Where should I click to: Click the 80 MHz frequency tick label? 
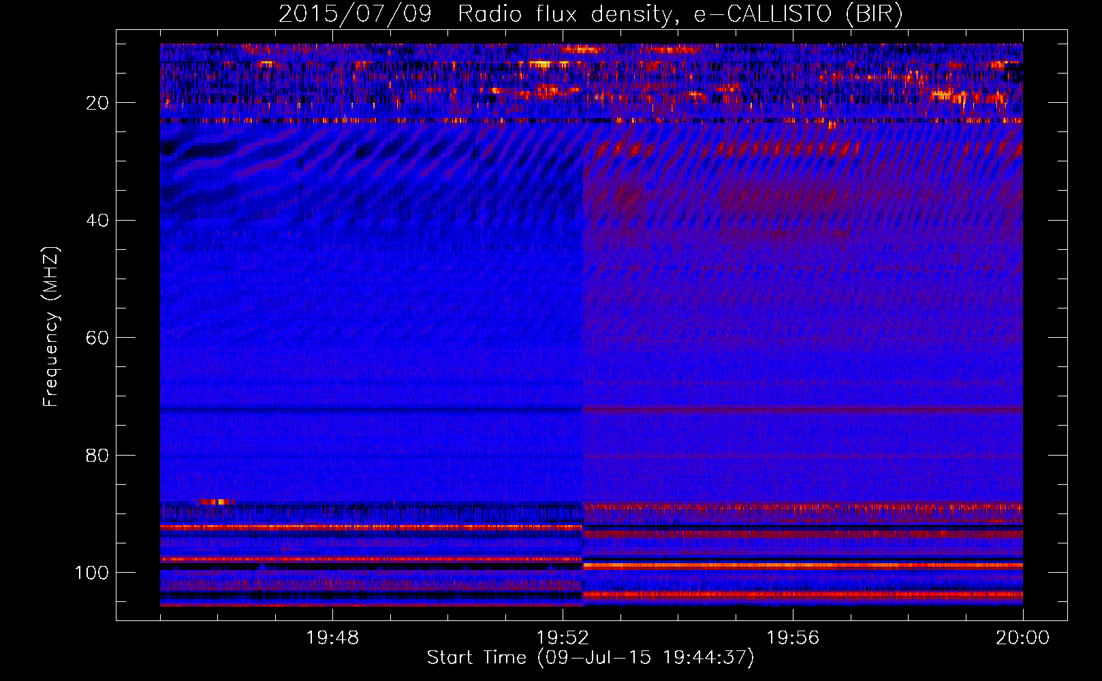(x=98, y=456)
